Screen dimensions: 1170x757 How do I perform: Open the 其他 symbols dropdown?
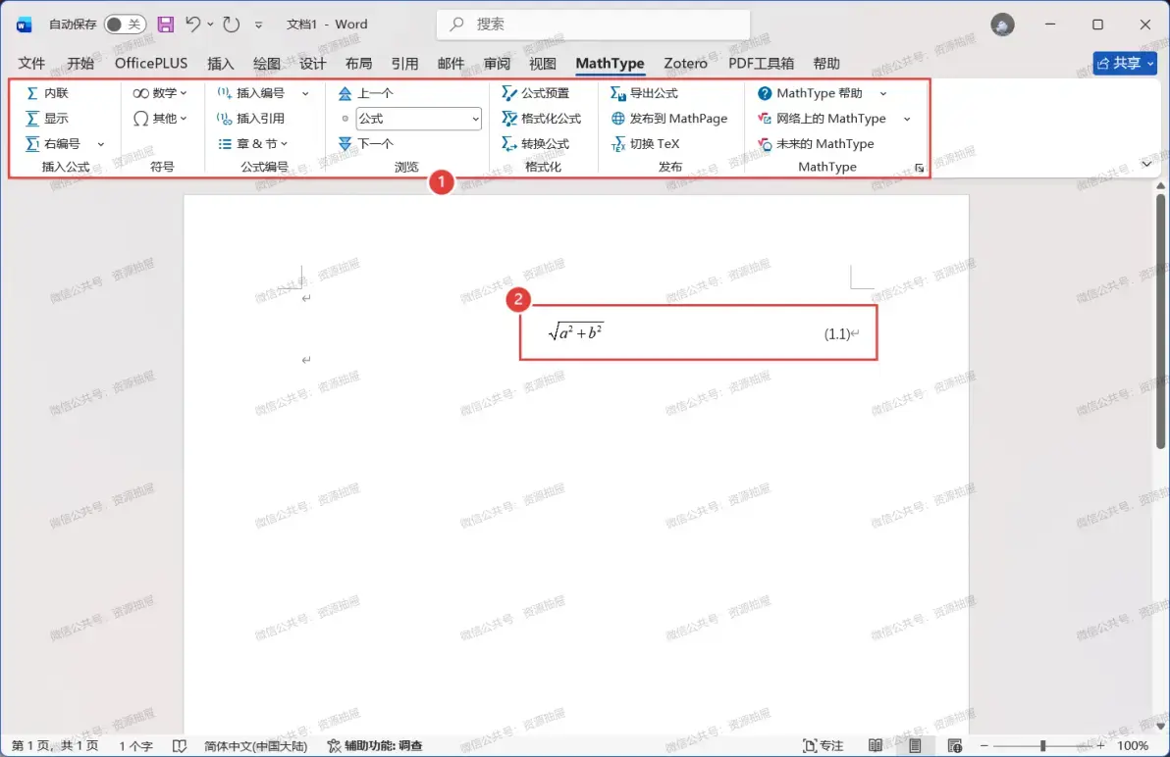(x=160, y=119)
